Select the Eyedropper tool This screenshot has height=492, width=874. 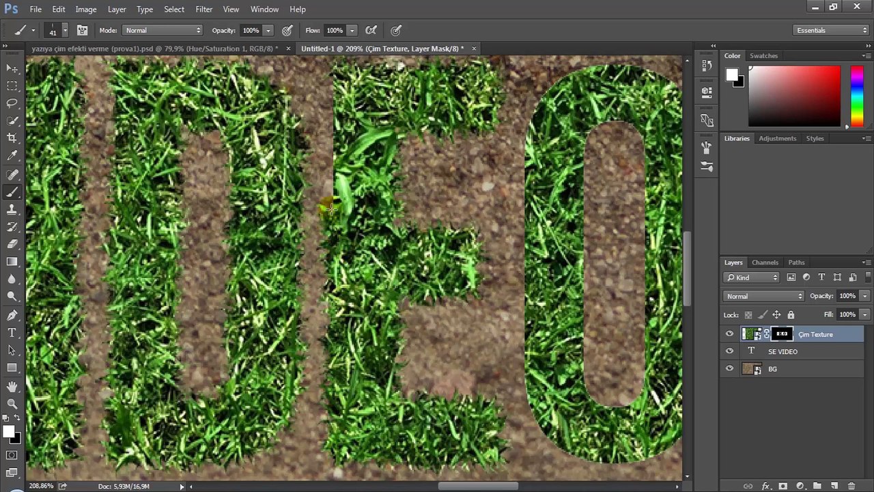tap(12, 156)
